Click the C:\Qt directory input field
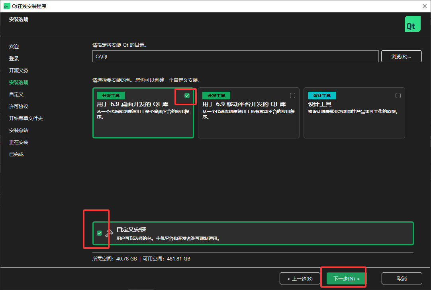 pyautogui.click(x=235, y=56)
